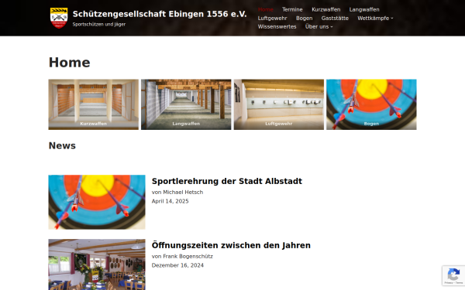Viewport: 465px width, 290px height.
Task: Click the Dezember 16, 2024 date
Action: [177, 265]
